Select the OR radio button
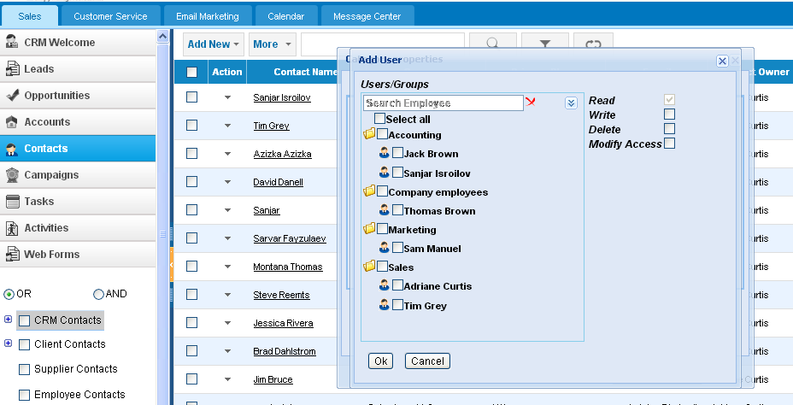 click(9, 294)
